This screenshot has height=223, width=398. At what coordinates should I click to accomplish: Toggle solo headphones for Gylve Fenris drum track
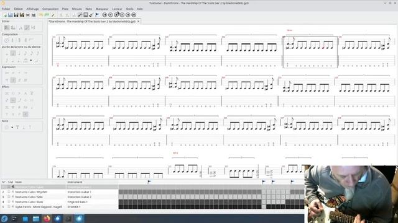click(x=9, y=206)
